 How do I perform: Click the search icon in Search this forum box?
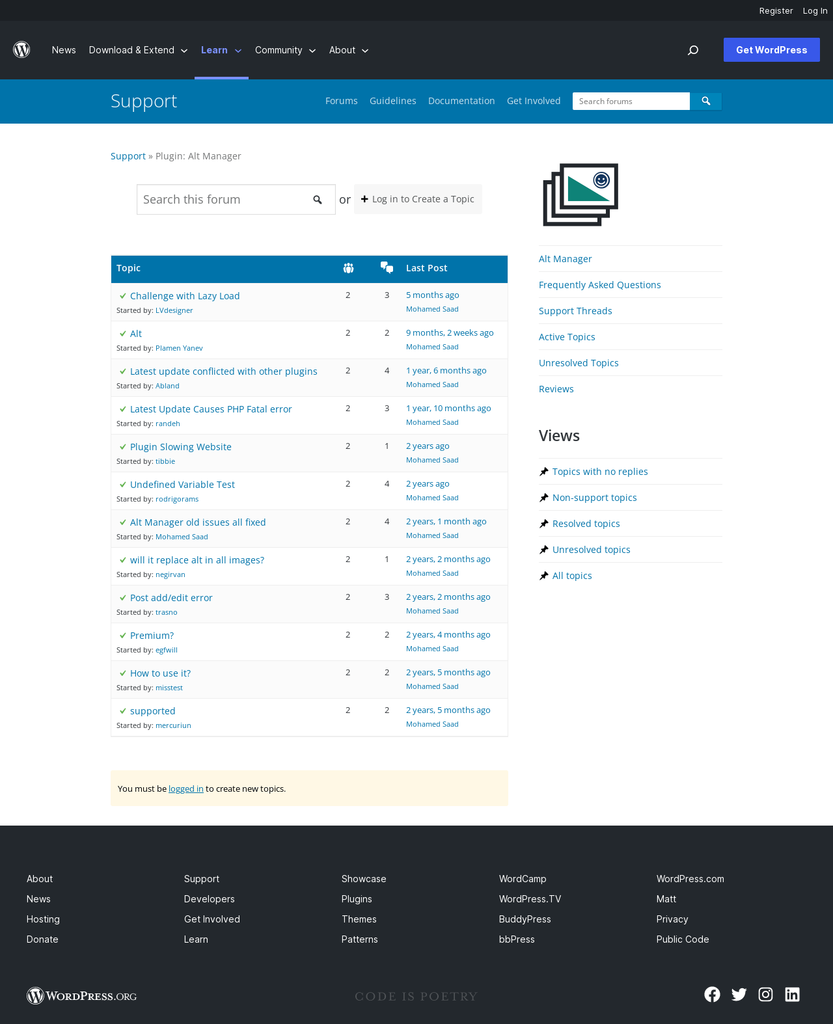pos(318,200)
